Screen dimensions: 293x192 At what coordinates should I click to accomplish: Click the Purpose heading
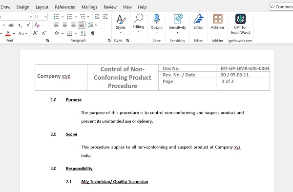(74, 100)
